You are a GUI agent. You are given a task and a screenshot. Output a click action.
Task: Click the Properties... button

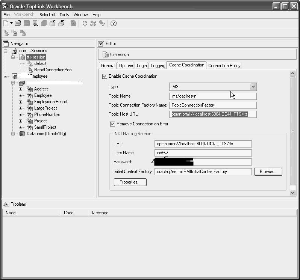(x=130, y=182)
